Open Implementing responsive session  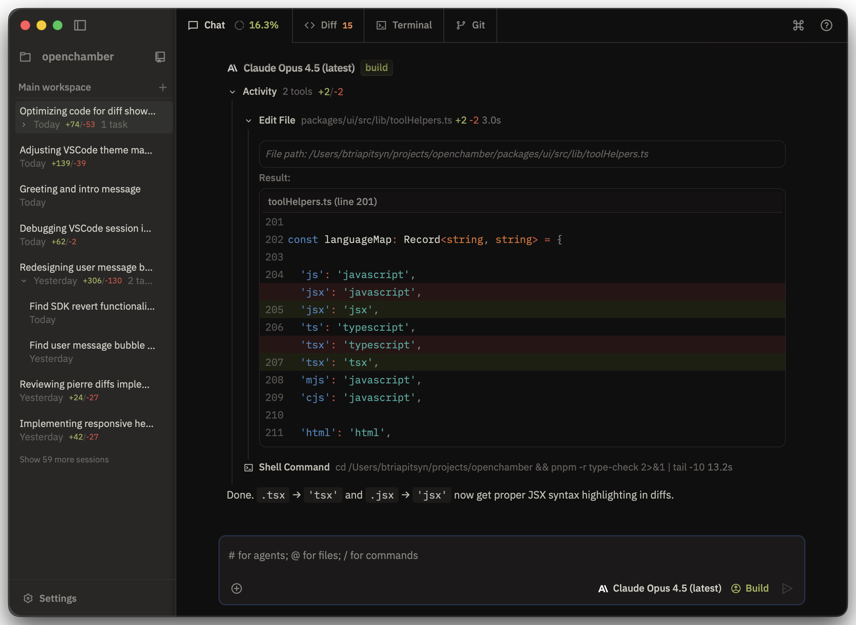point(94,430)
